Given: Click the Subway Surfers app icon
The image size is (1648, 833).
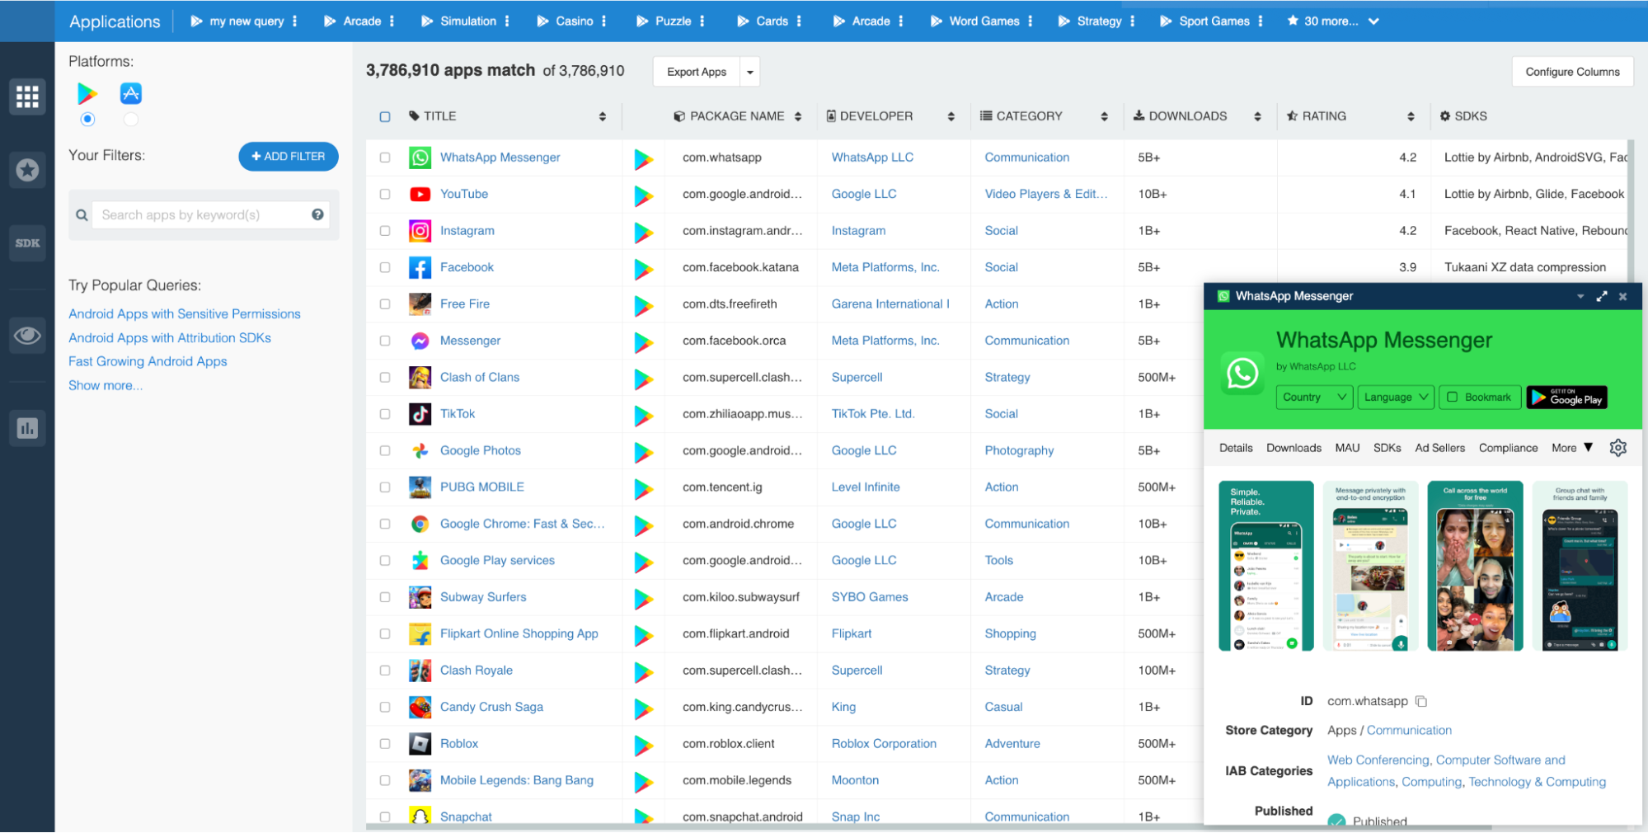Looking at the screenshot, I should click(x=420, y=597).
